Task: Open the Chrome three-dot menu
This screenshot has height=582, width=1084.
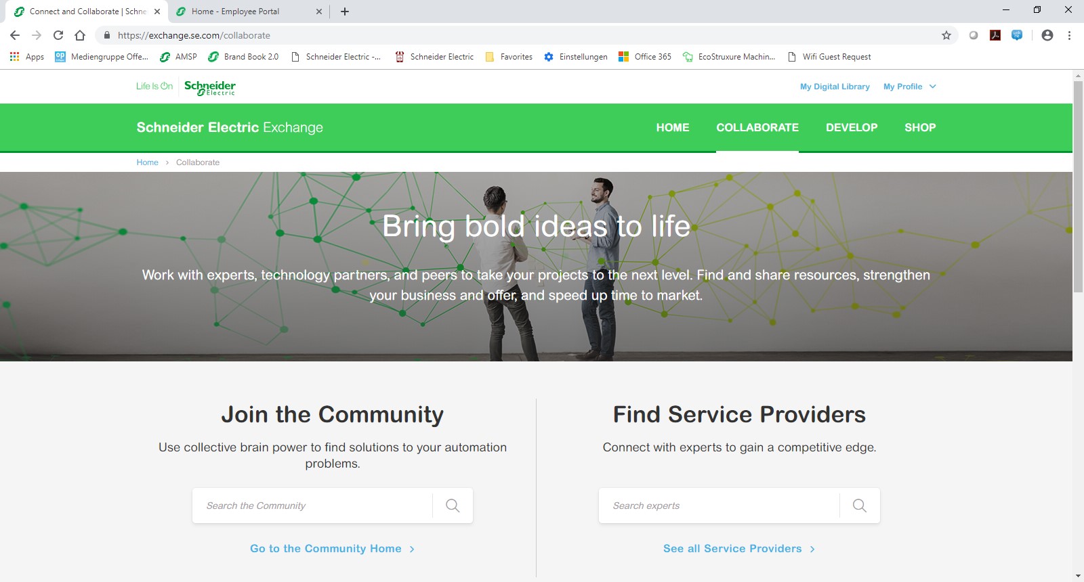Action: coord(1069,35)
